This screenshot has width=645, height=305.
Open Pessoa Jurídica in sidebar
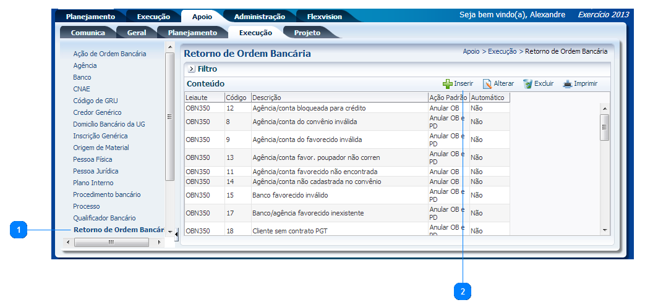tap(95, 171)
